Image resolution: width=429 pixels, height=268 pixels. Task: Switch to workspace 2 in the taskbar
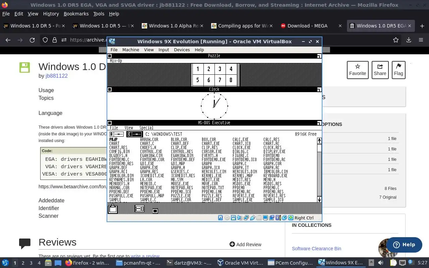[x=23, y=263]
